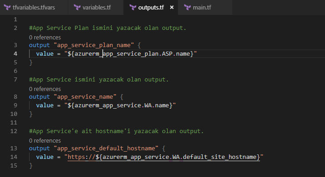Click the Terraform icon on tfvariables.tfvars tab

pos(7,8)
